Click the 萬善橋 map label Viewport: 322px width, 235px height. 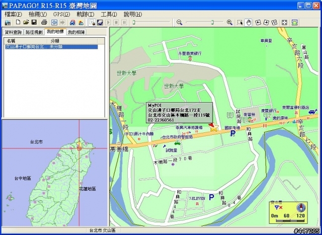[x=119, y=149]
